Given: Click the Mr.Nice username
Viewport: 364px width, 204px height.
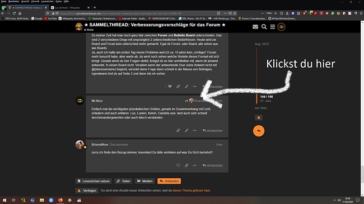Looking at the screenshot, I should [97, 101].
